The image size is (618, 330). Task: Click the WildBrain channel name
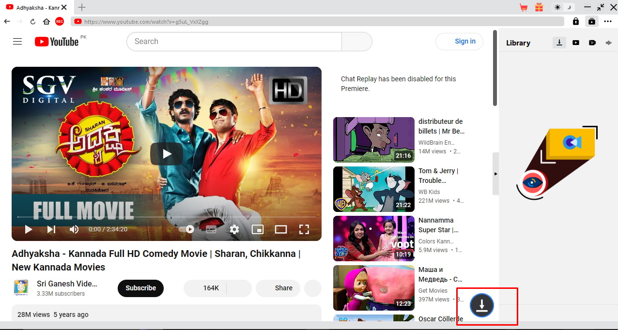436,143
